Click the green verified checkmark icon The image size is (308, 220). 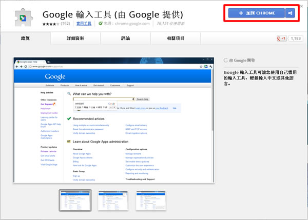pyautogui.click(x=101, y=24)
